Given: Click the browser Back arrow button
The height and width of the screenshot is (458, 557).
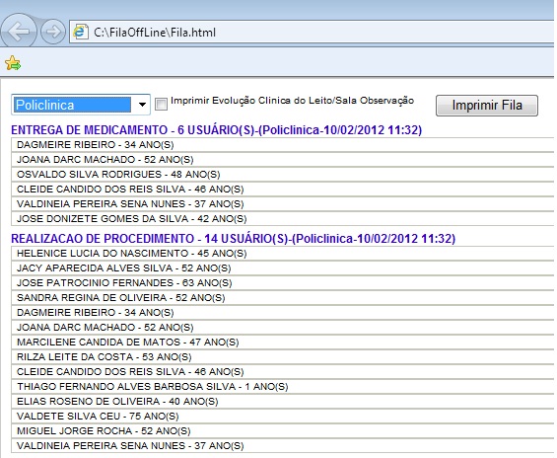Looking at the screenshot, I should point(19,32).
